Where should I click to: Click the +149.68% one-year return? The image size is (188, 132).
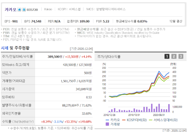pyautogui.click(x=85, y=122)
